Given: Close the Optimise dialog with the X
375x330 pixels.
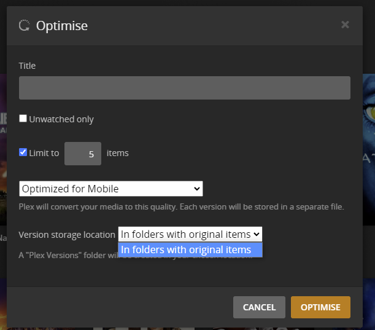Looking at the screenshot, I should click(345, 25).
